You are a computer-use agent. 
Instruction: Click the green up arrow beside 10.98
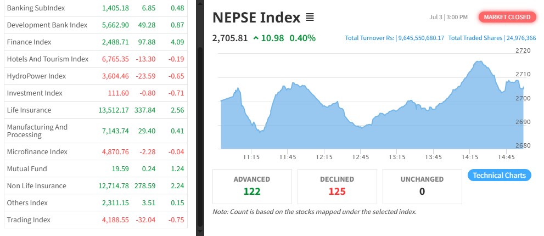pos(256,38)
